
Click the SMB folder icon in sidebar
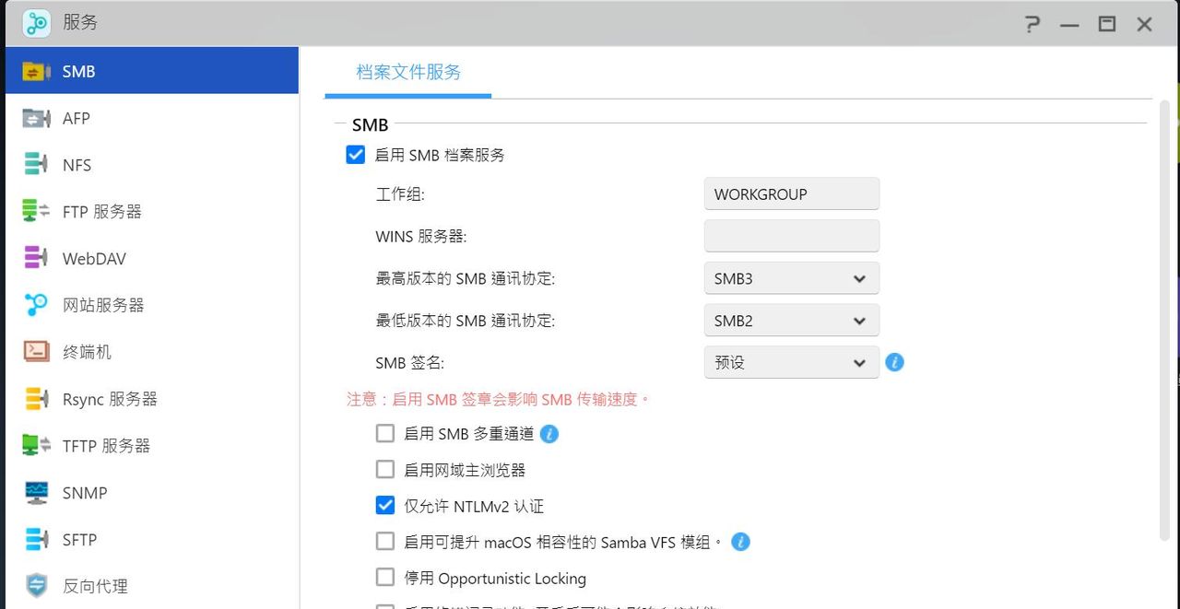36,71
